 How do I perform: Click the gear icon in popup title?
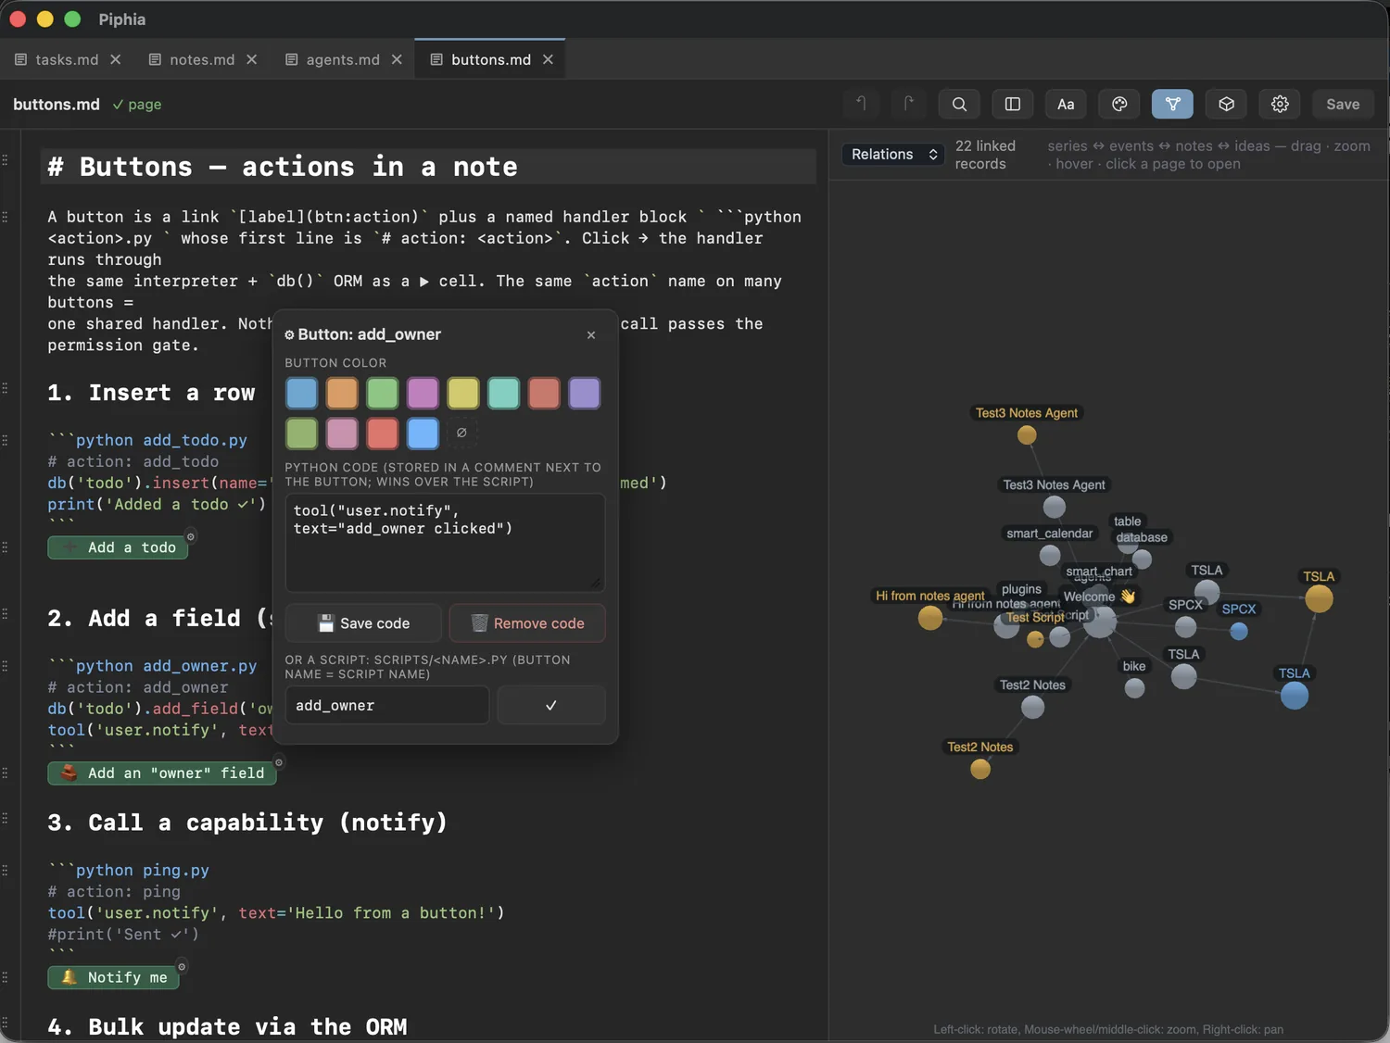(289, 334)
